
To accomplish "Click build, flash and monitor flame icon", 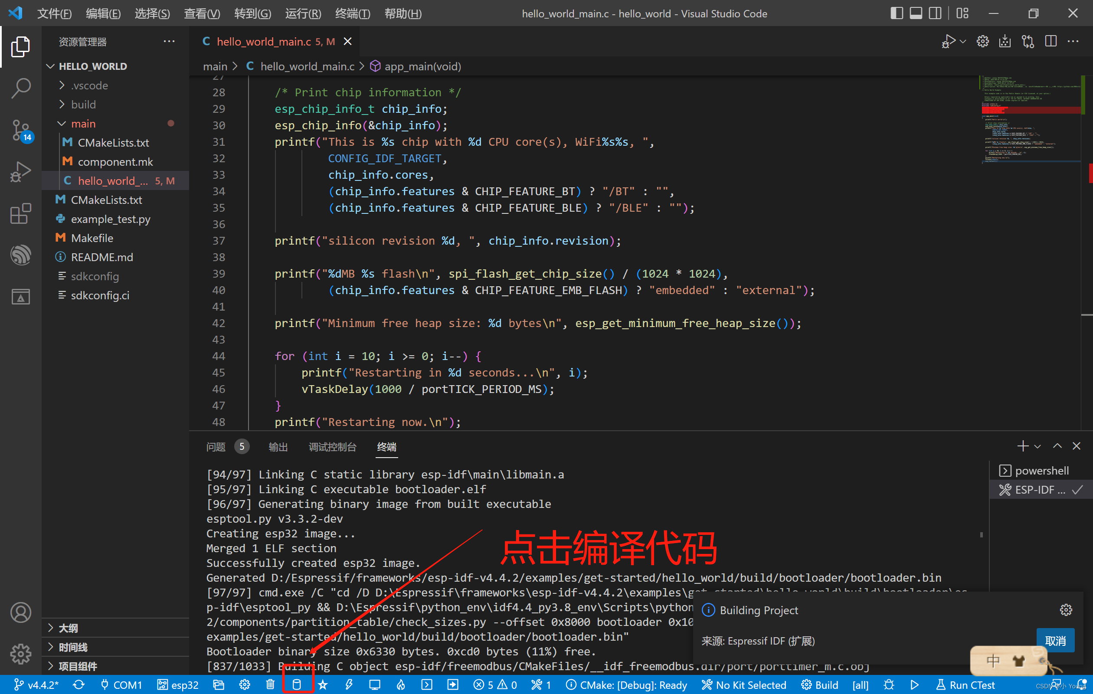I will coord(401,684).
